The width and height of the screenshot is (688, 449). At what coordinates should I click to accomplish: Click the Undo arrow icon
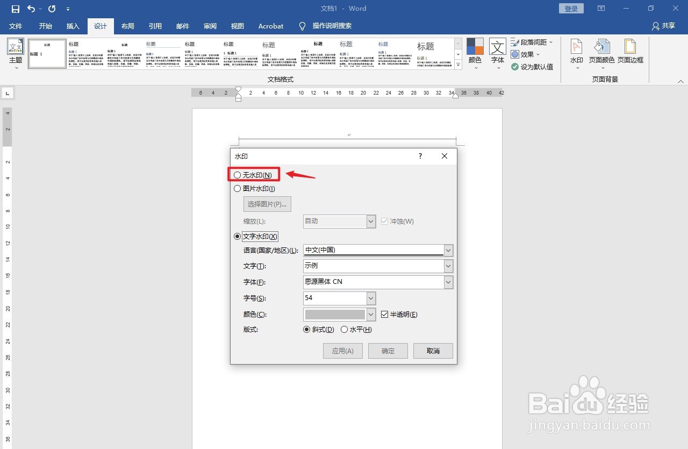(x=31, y=9)
